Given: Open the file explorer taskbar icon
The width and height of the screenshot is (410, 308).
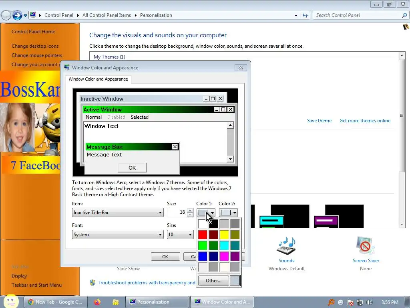Looking at the screenshot, I should point(115,302).
